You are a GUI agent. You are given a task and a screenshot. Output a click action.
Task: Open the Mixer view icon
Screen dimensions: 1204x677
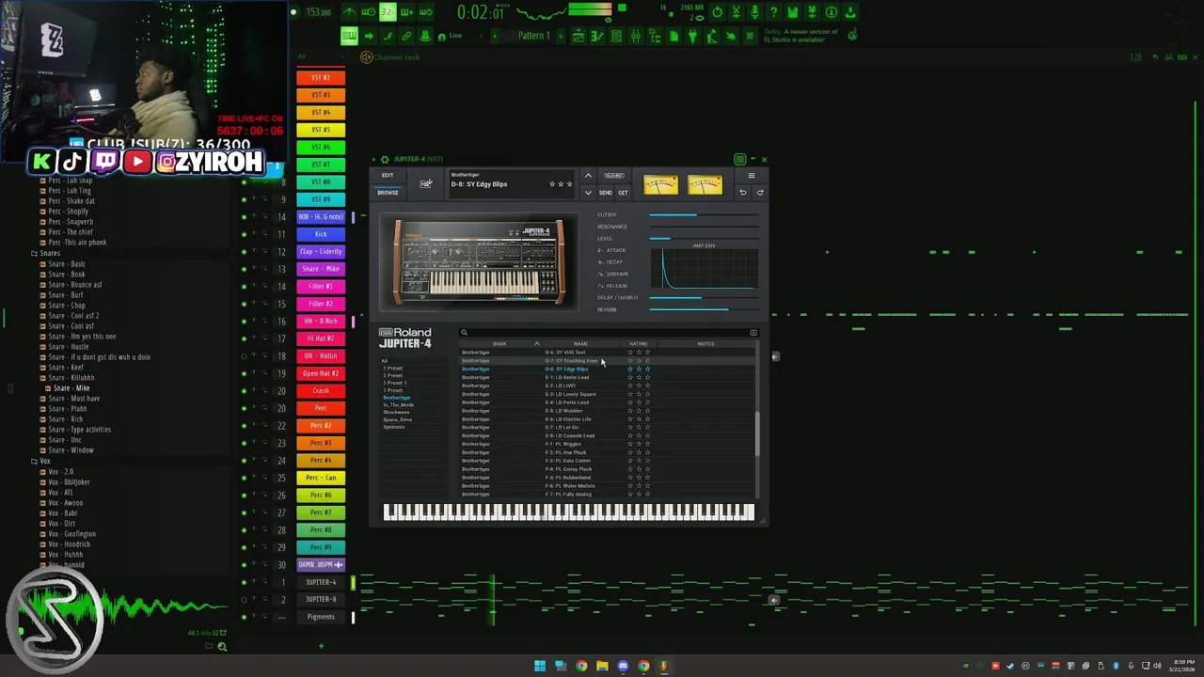[635, 36]
